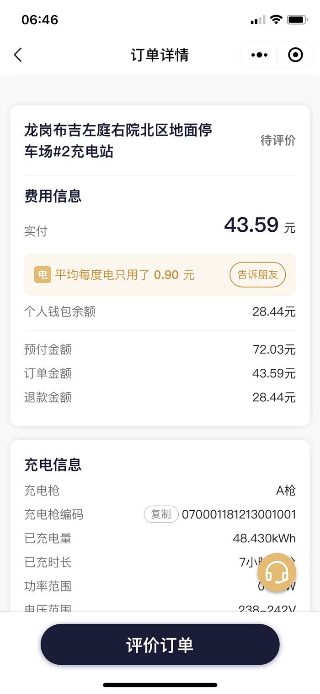The width and height of the screenshot is (320, 694).
Task: Tap the charging gun code number
Action: point(239,514)
